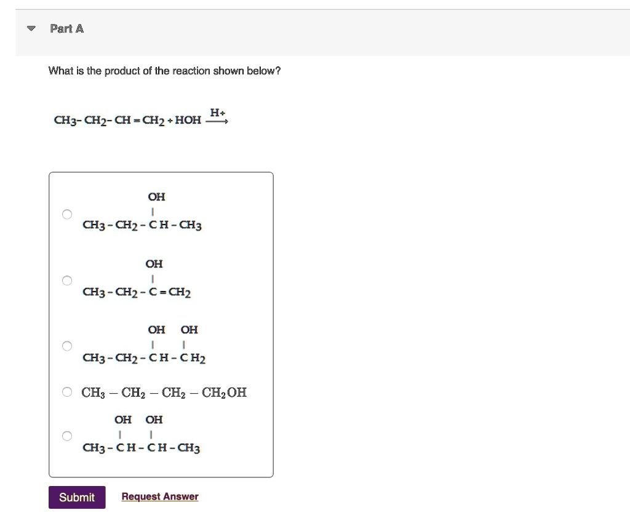630x526 pixels.
Task: Select radio for answer containing C=CH2
Action: point(67,281)
